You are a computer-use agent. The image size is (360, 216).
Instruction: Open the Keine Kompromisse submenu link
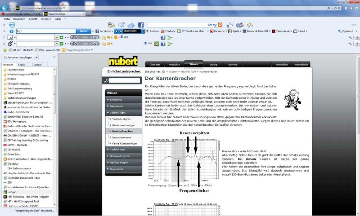pyautogui.click(x=124, y=143)
